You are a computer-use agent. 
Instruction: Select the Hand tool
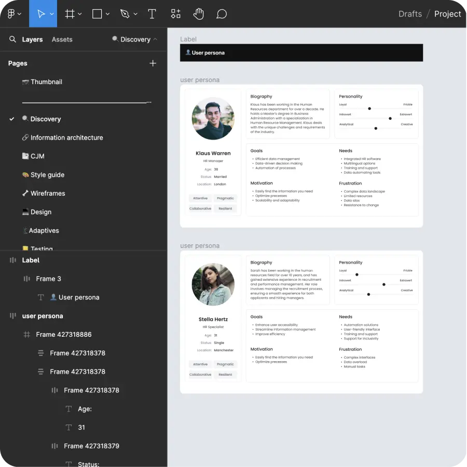199,13
